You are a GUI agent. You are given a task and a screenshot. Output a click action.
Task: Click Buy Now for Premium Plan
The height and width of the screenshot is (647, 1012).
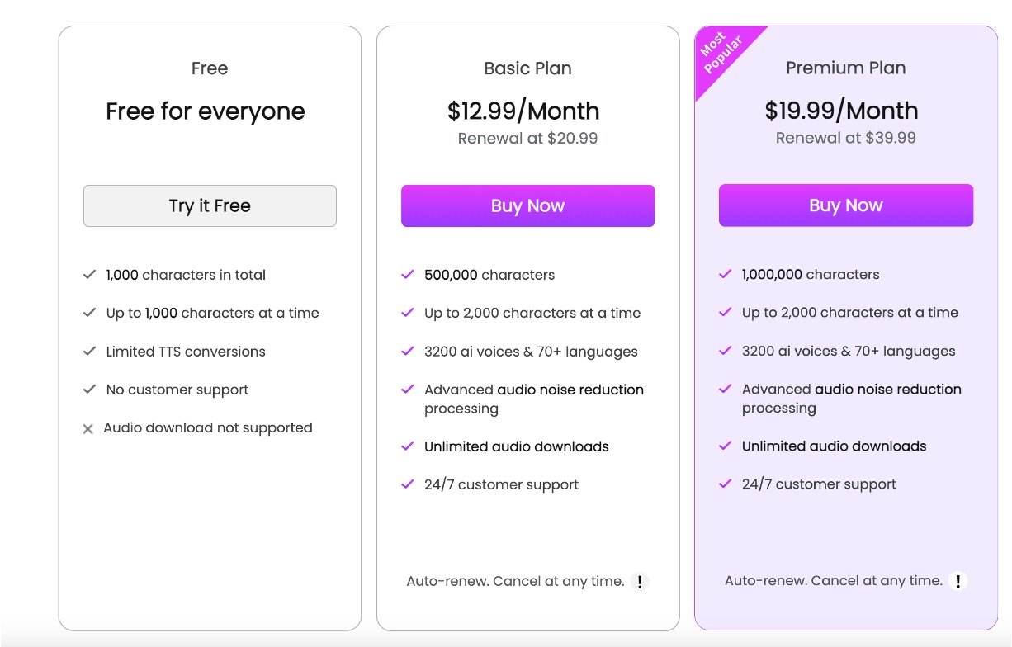pos(845,205)
